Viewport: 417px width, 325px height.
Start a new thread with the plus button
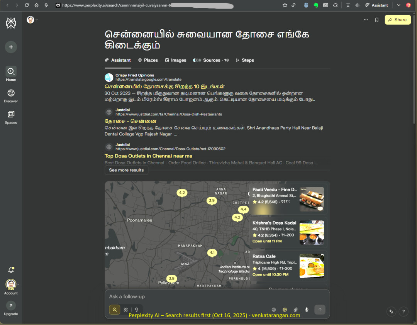pos(11,47)
